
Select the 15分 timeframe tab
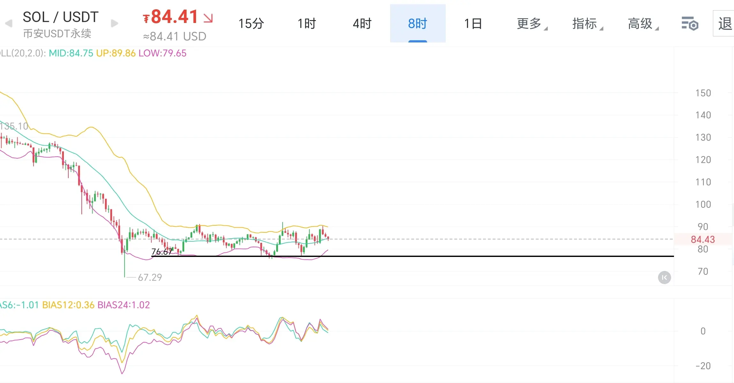pos(251,24)
